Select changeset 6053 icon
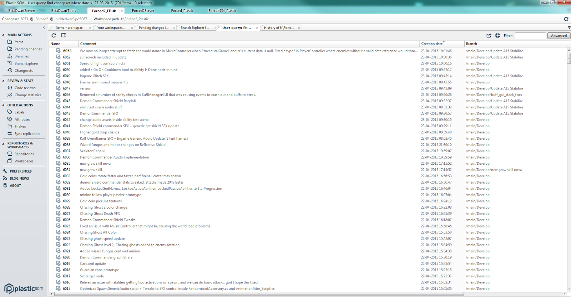571x297 pixels. click(x=58, y=51)
